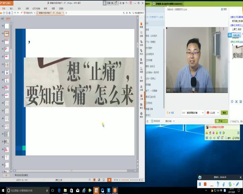Click the open folder icon in WPS toolbar
The width and height of the screenshot is (243, 194).
click(x=1, y=13)
